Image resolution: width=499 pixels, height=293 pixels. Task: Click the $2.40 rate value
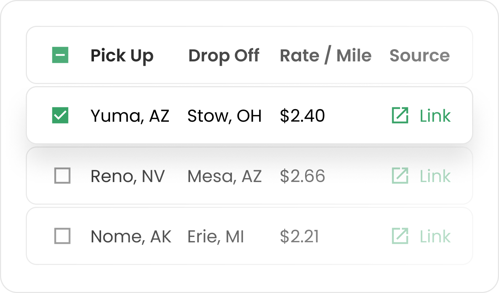[x=302, y=116]
